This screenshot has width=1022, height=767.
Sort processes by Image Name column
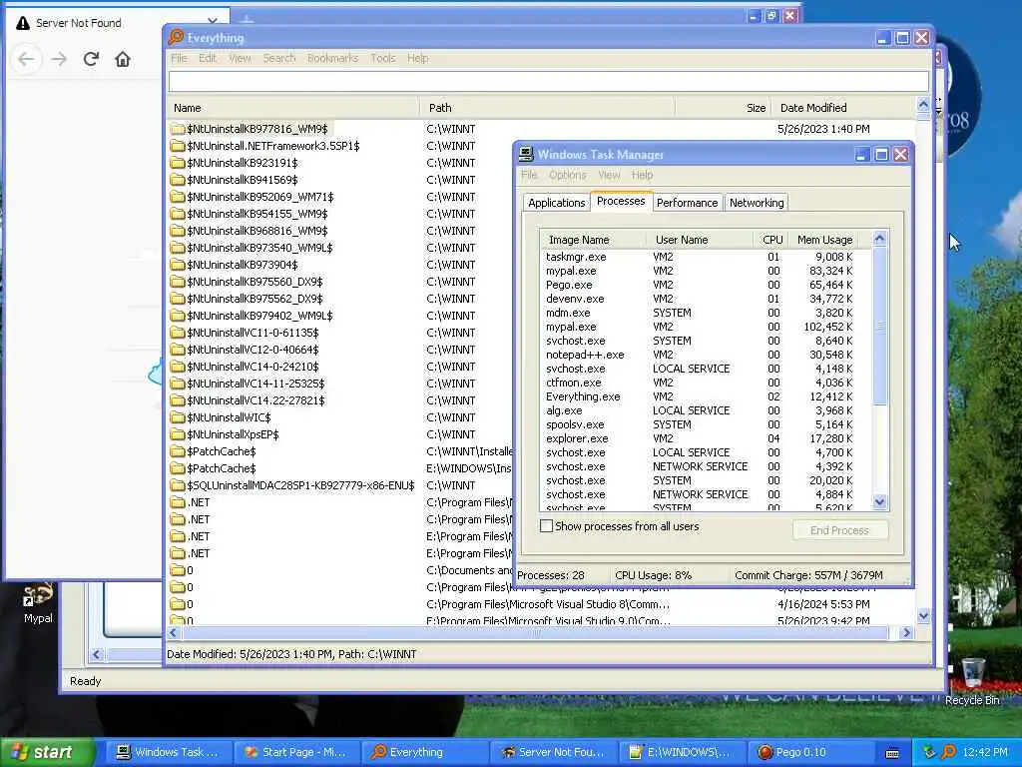[593, 240]
